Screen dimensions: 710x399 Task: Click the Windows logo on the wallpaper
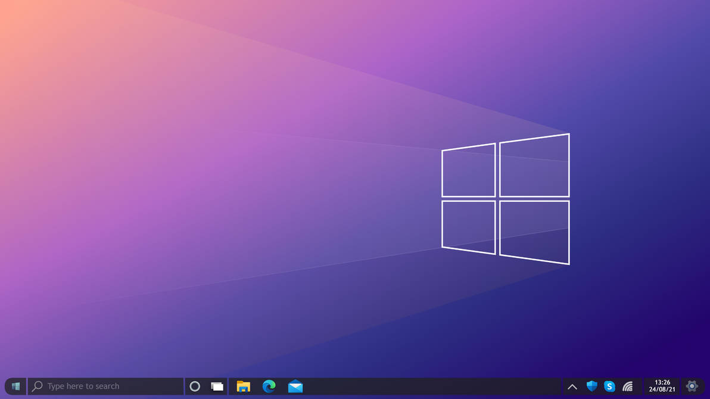505,199
